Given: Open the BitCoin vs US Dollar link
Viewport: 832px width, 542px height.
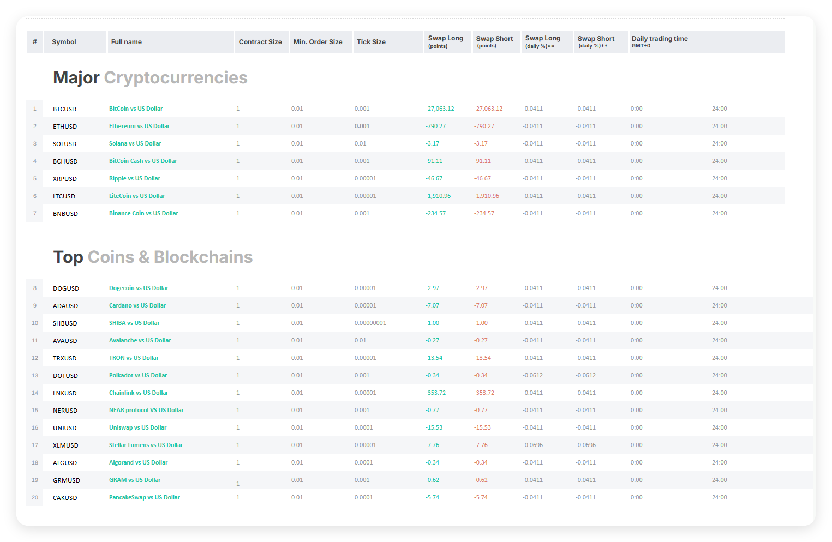Looking at the screenshot, I should 136,109.
